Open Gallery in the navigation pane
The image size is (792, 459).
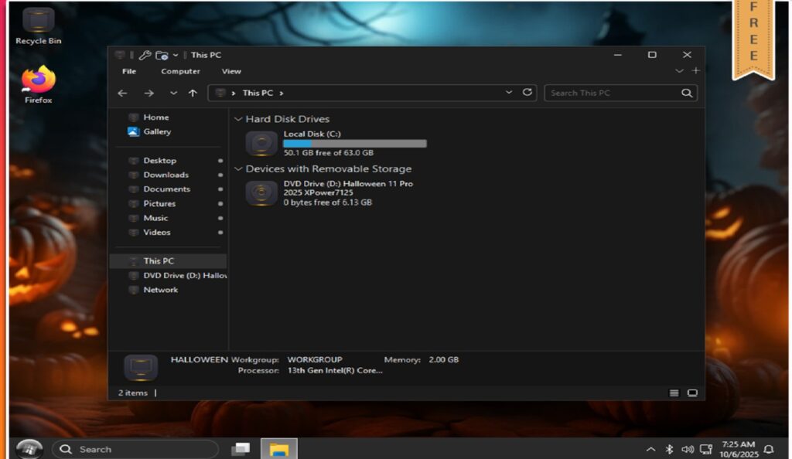pyautogui.click(x=156, y=131)
